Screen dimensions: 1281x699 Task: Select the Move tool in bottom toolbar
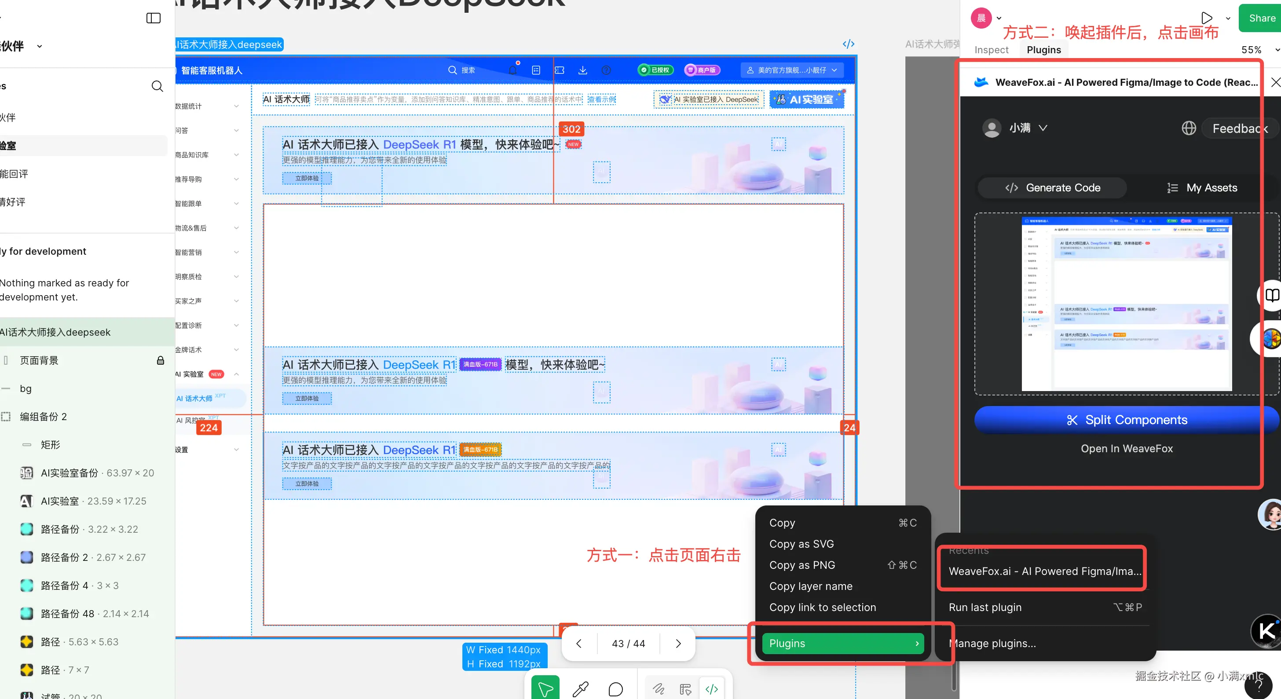(x=545, y=688)
